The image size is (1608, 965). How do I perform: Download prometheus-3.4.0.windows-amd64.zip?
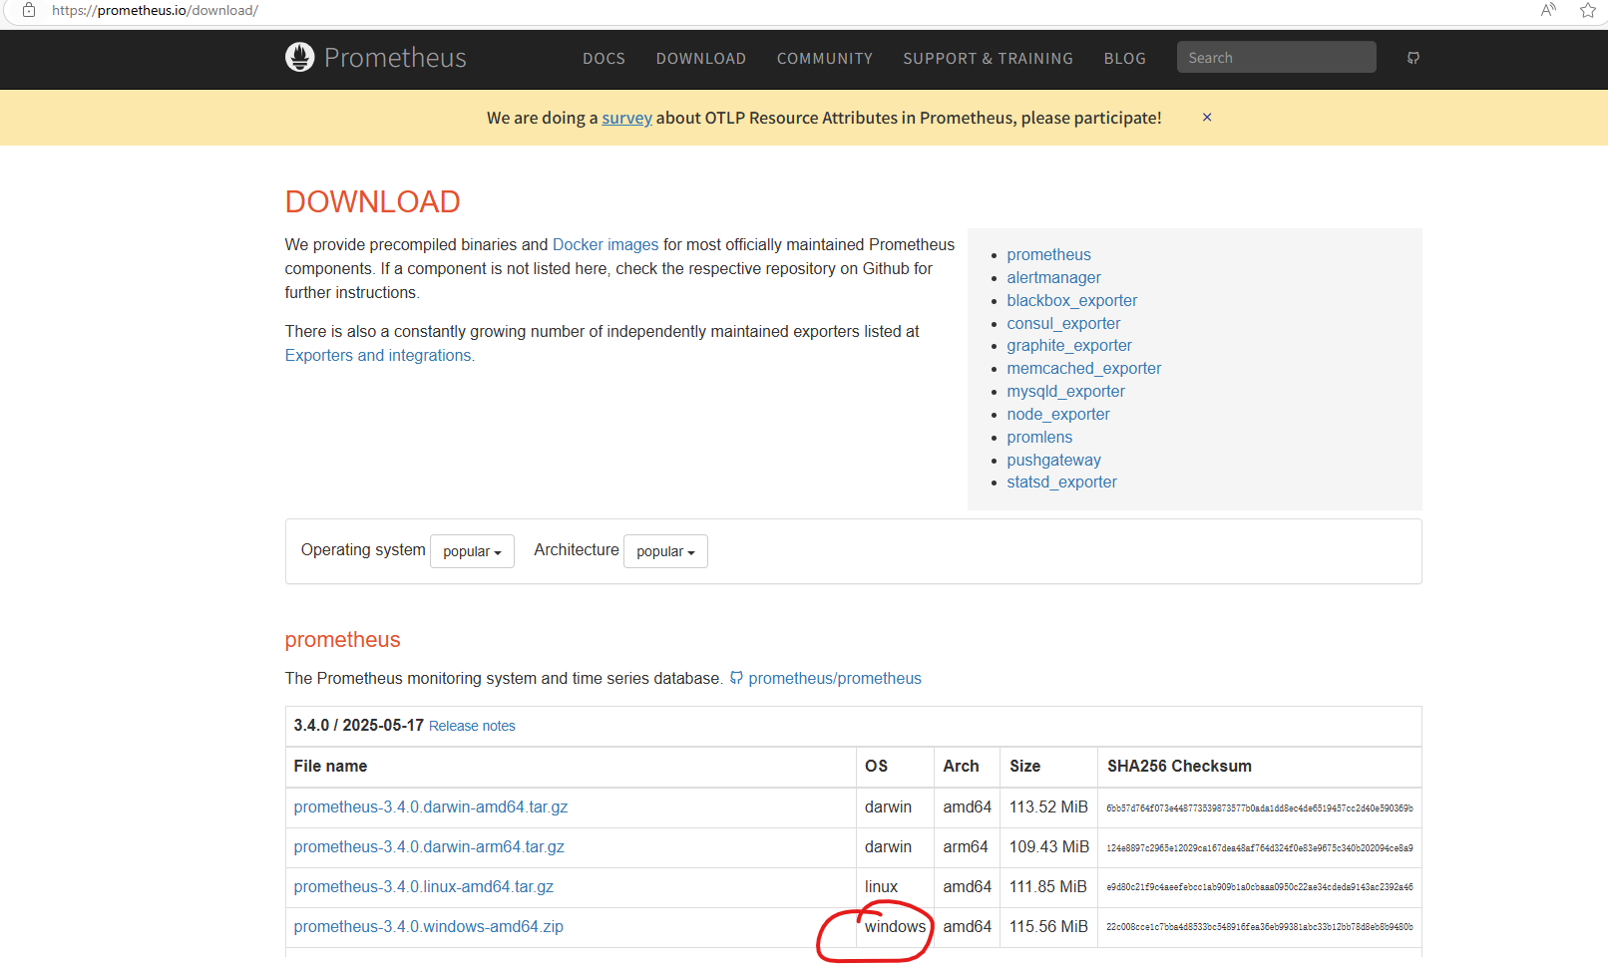pyautogui.click(x=428, y=927)
